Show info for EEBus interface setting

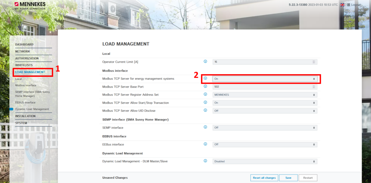(x=205, y=144)
